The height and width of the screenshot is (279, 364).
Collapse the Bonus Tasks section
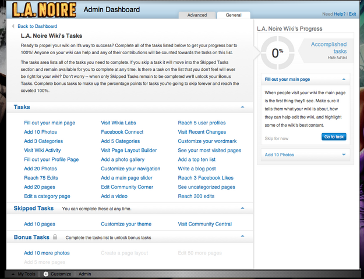point(242,236)
